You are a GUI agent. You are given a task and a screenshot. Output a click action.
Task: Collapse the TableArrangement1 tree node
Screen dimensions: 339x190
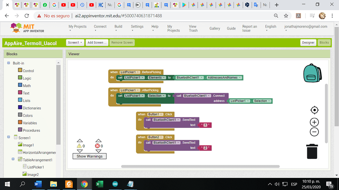click(x=13, y=160)
